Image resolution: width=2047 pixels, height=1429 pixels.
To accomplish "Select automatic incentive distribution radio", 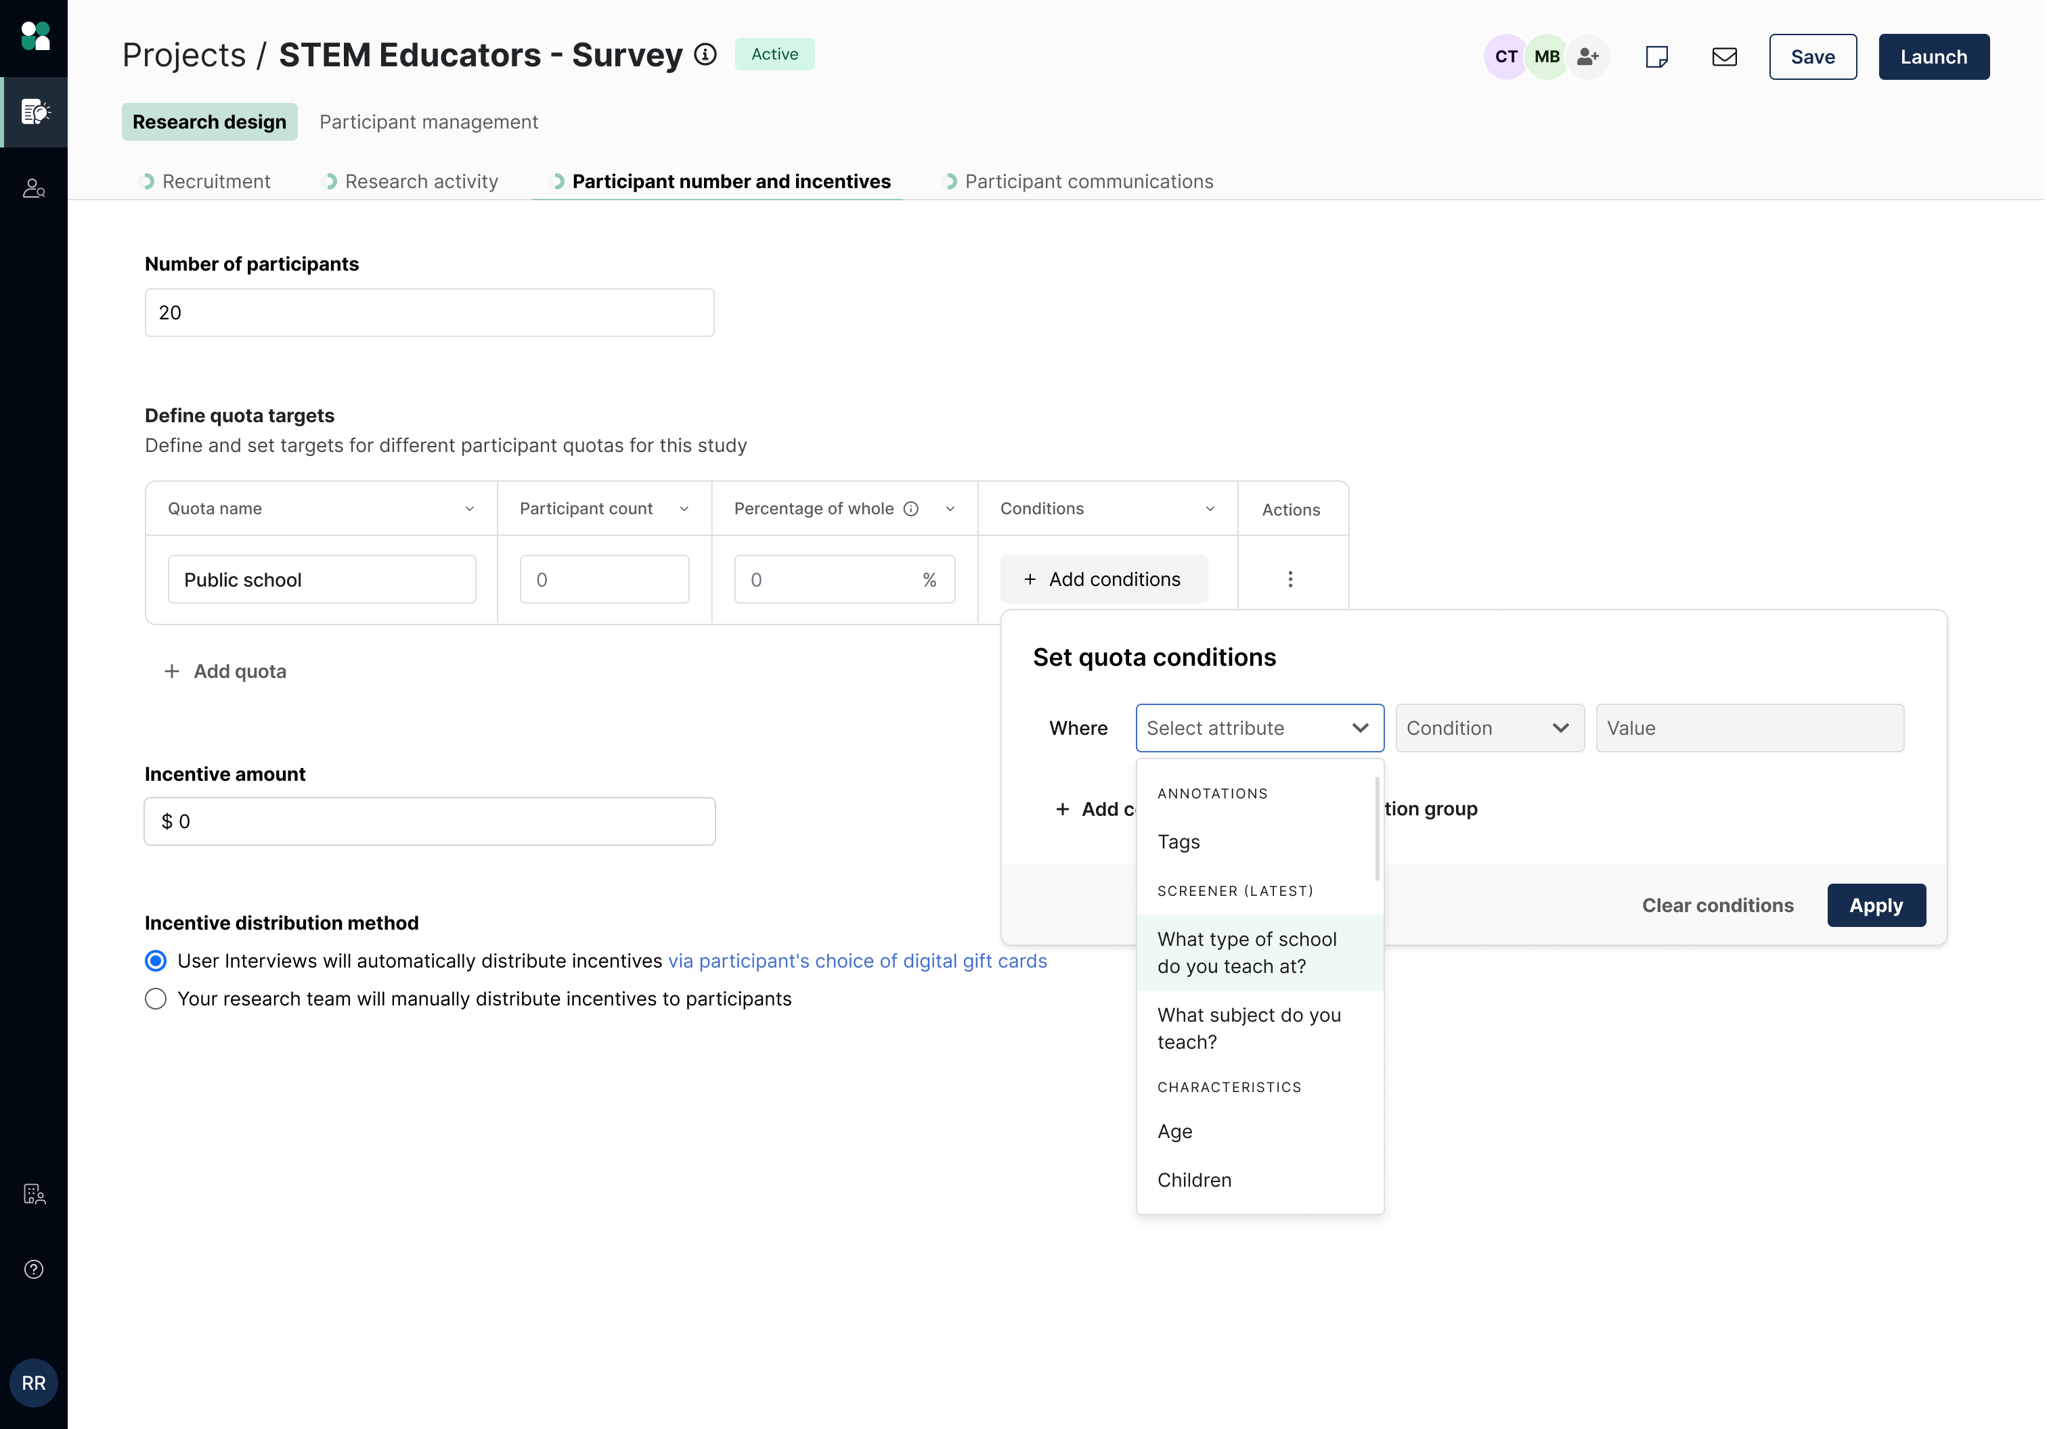I will (156, 961).
